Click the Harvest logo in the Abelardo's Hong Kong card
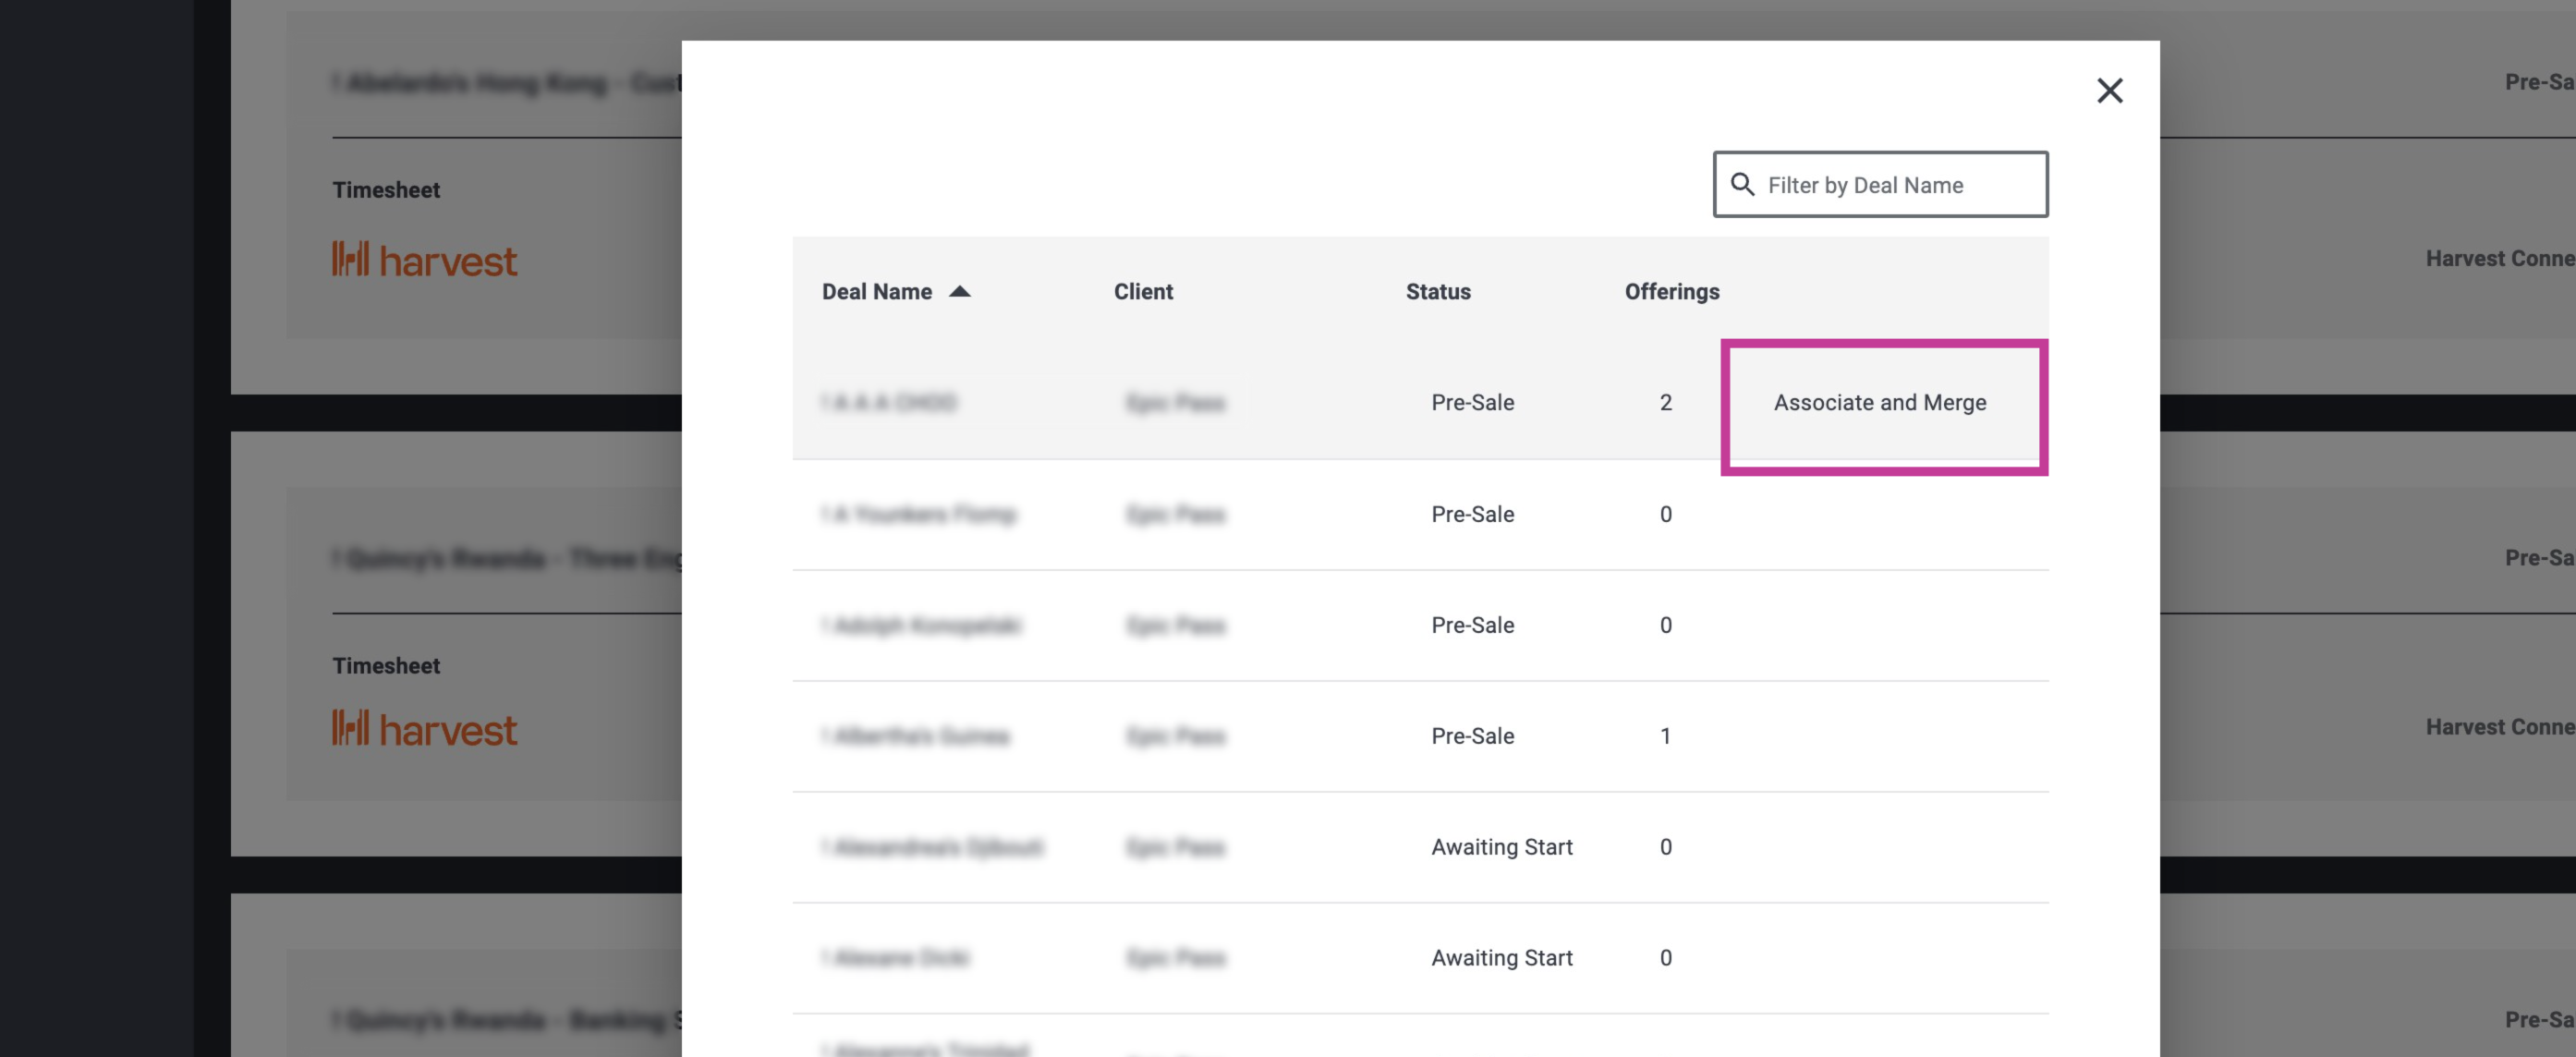This screenshot has height=1057, width=2576. 425,259
